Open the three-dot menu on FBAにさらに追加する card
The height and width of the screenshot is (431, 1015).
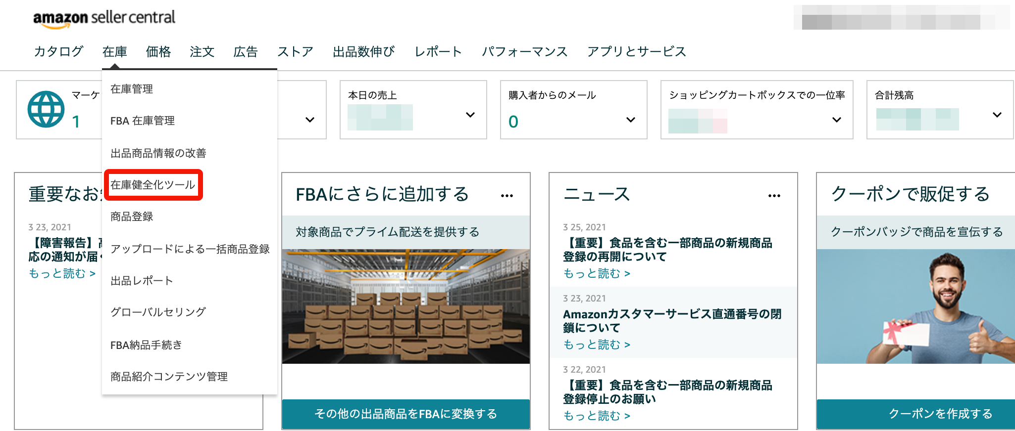[507, 196]
